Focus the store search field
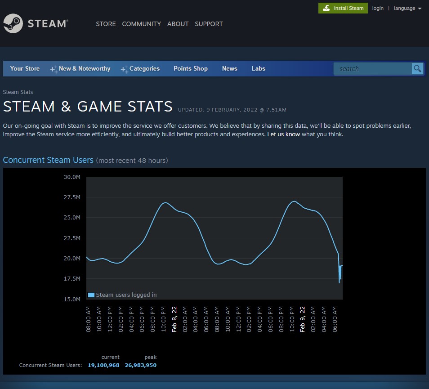This screenshot has height=389, width=429. point(373,69)
